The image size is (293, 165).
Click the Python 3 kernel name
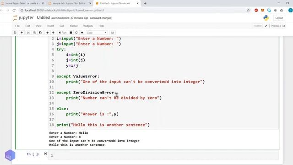coord(276,26)
